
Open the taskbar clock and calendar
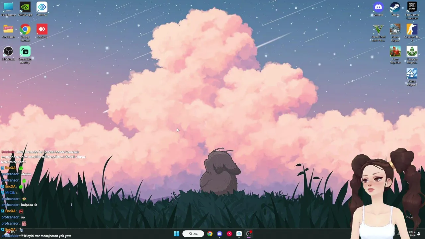[412, 234]
